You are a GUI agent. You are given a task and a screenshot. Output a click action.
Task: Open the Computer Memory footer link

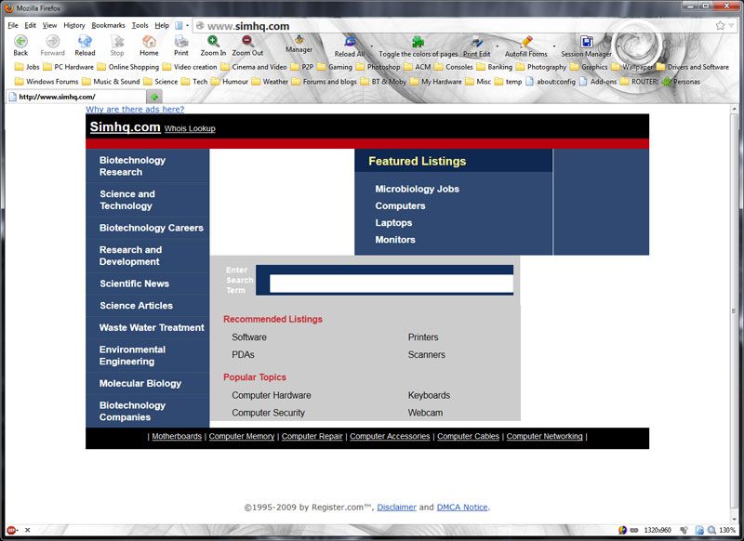pos(242,436)
